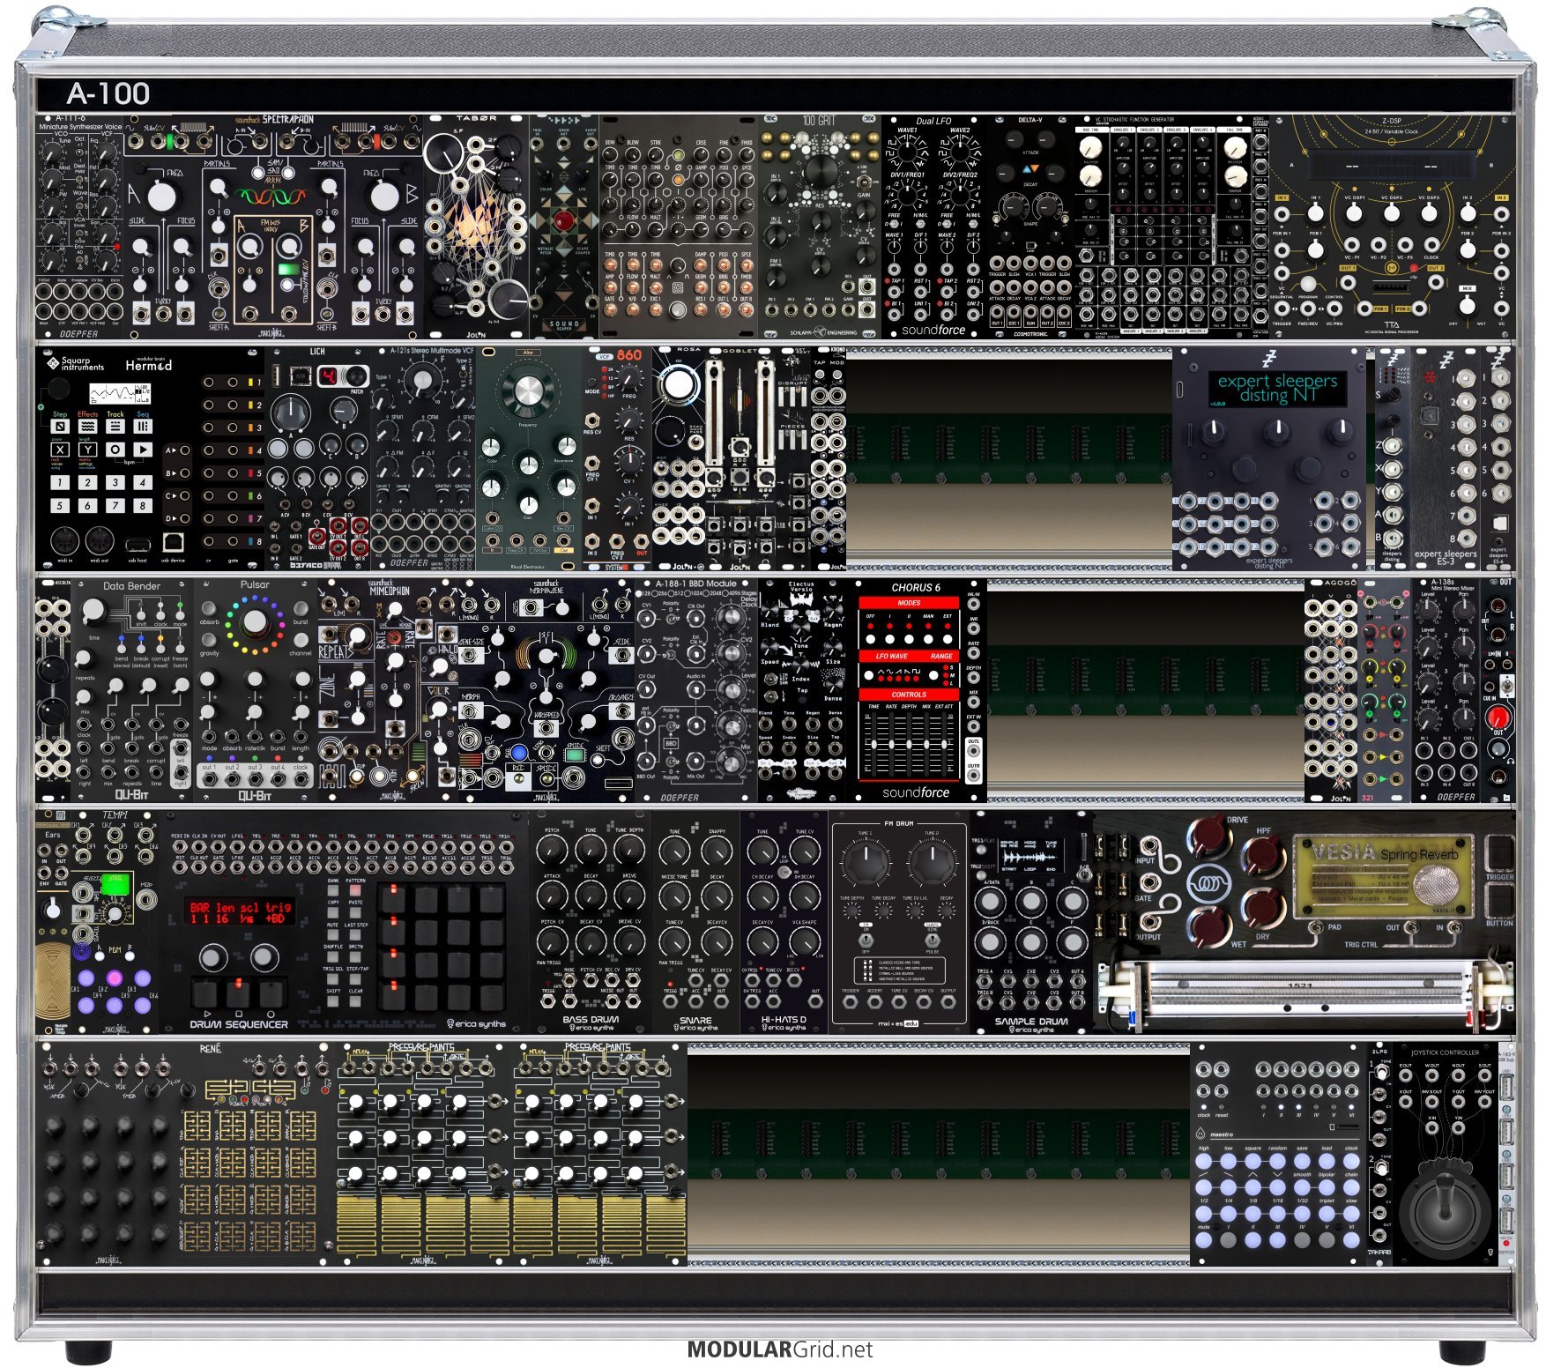Click the A-100 case label

(108, 93)
